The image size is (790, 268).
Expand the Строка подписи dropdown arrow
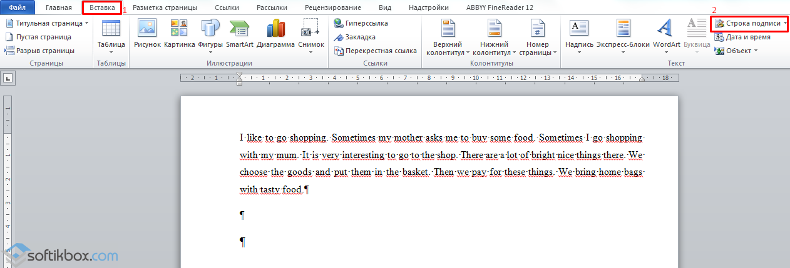pos(785,23)
